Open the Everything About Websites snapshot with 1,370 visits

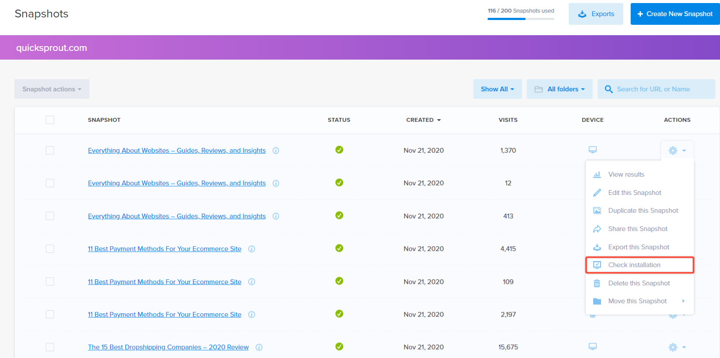[177, 151]
